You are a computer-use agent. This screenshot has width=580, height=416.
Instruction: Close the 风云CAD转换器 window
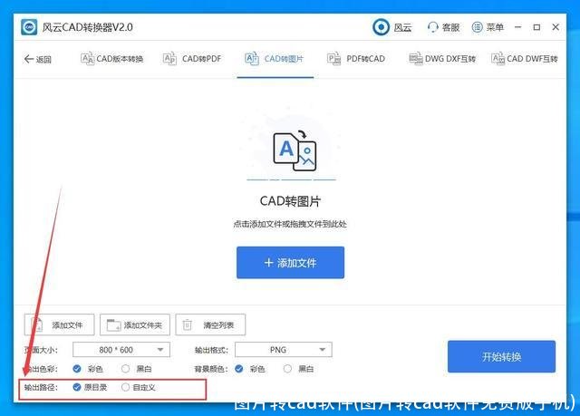tap(556, 27)
